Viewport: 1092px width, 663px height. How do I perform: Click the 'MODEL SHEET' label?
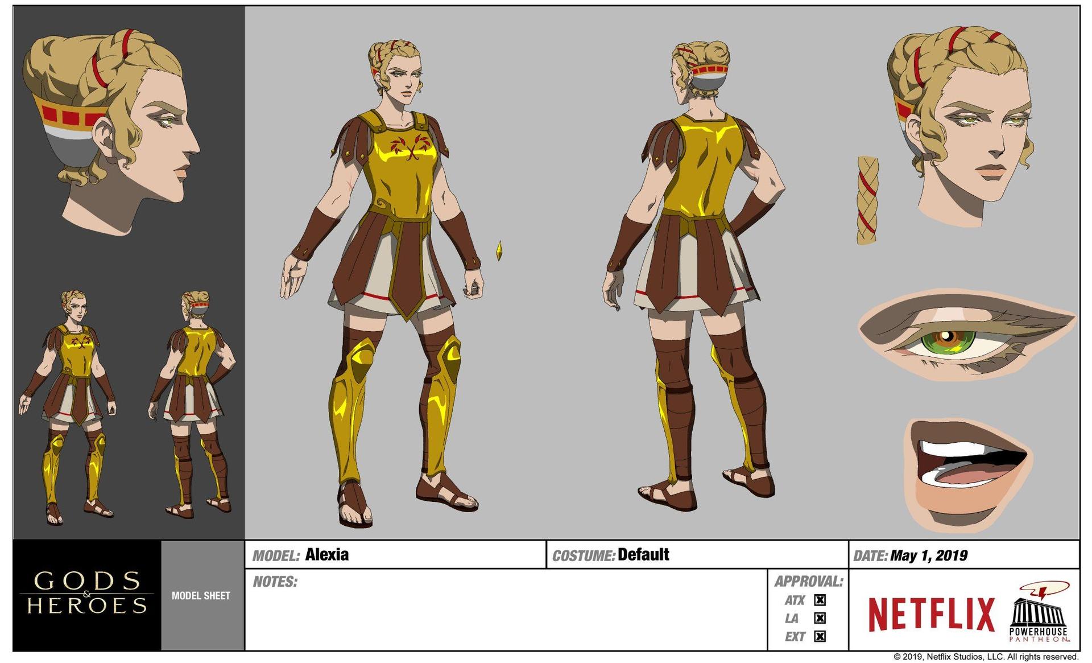coord(201,596)
